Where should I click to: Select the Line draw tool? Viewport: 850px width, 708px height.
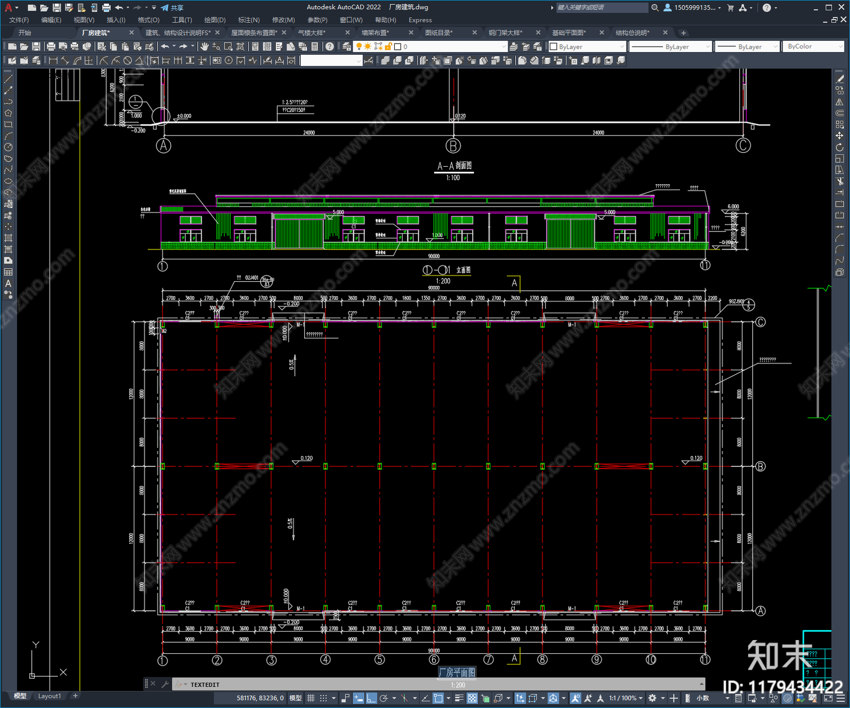(x=8, y=79)
